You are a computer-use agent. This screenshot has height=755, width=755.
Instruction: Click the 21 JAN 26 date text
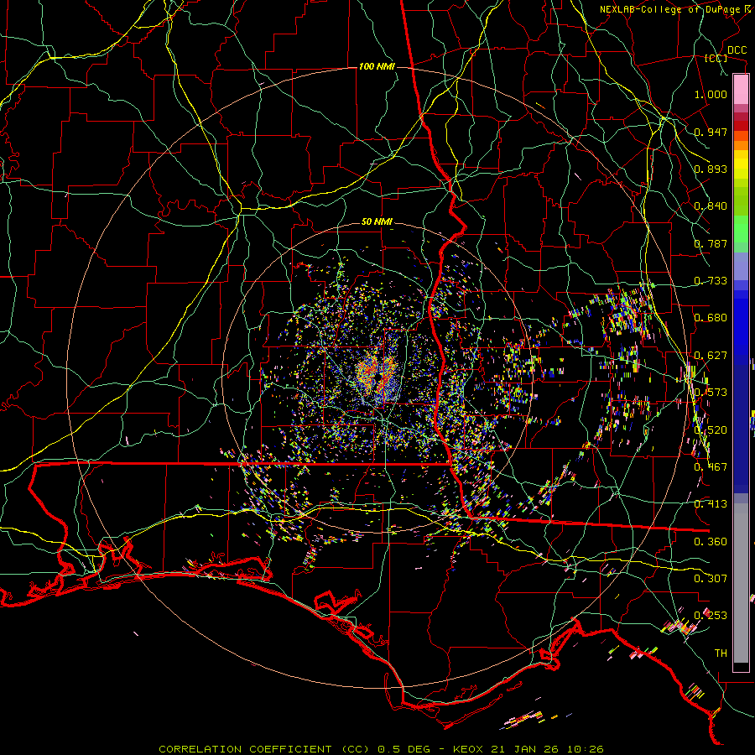523,749
